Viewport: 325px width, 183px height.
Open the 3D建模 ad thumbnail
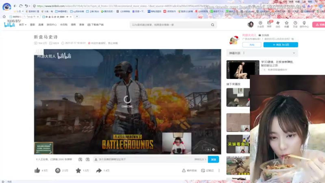tap(243, 70)
